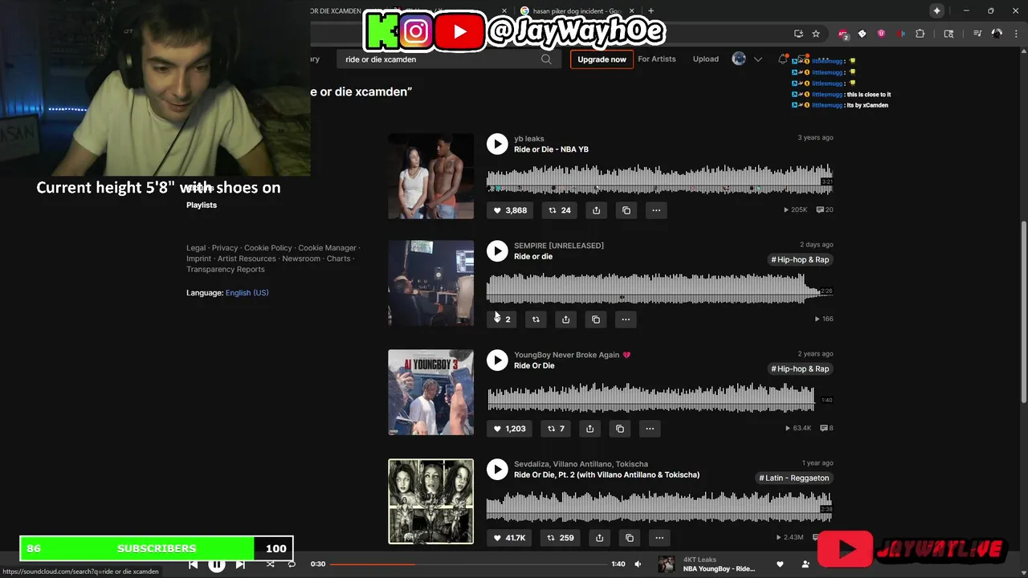
Task: Toggle repeat in the player bar
Action: coord(291,564)
